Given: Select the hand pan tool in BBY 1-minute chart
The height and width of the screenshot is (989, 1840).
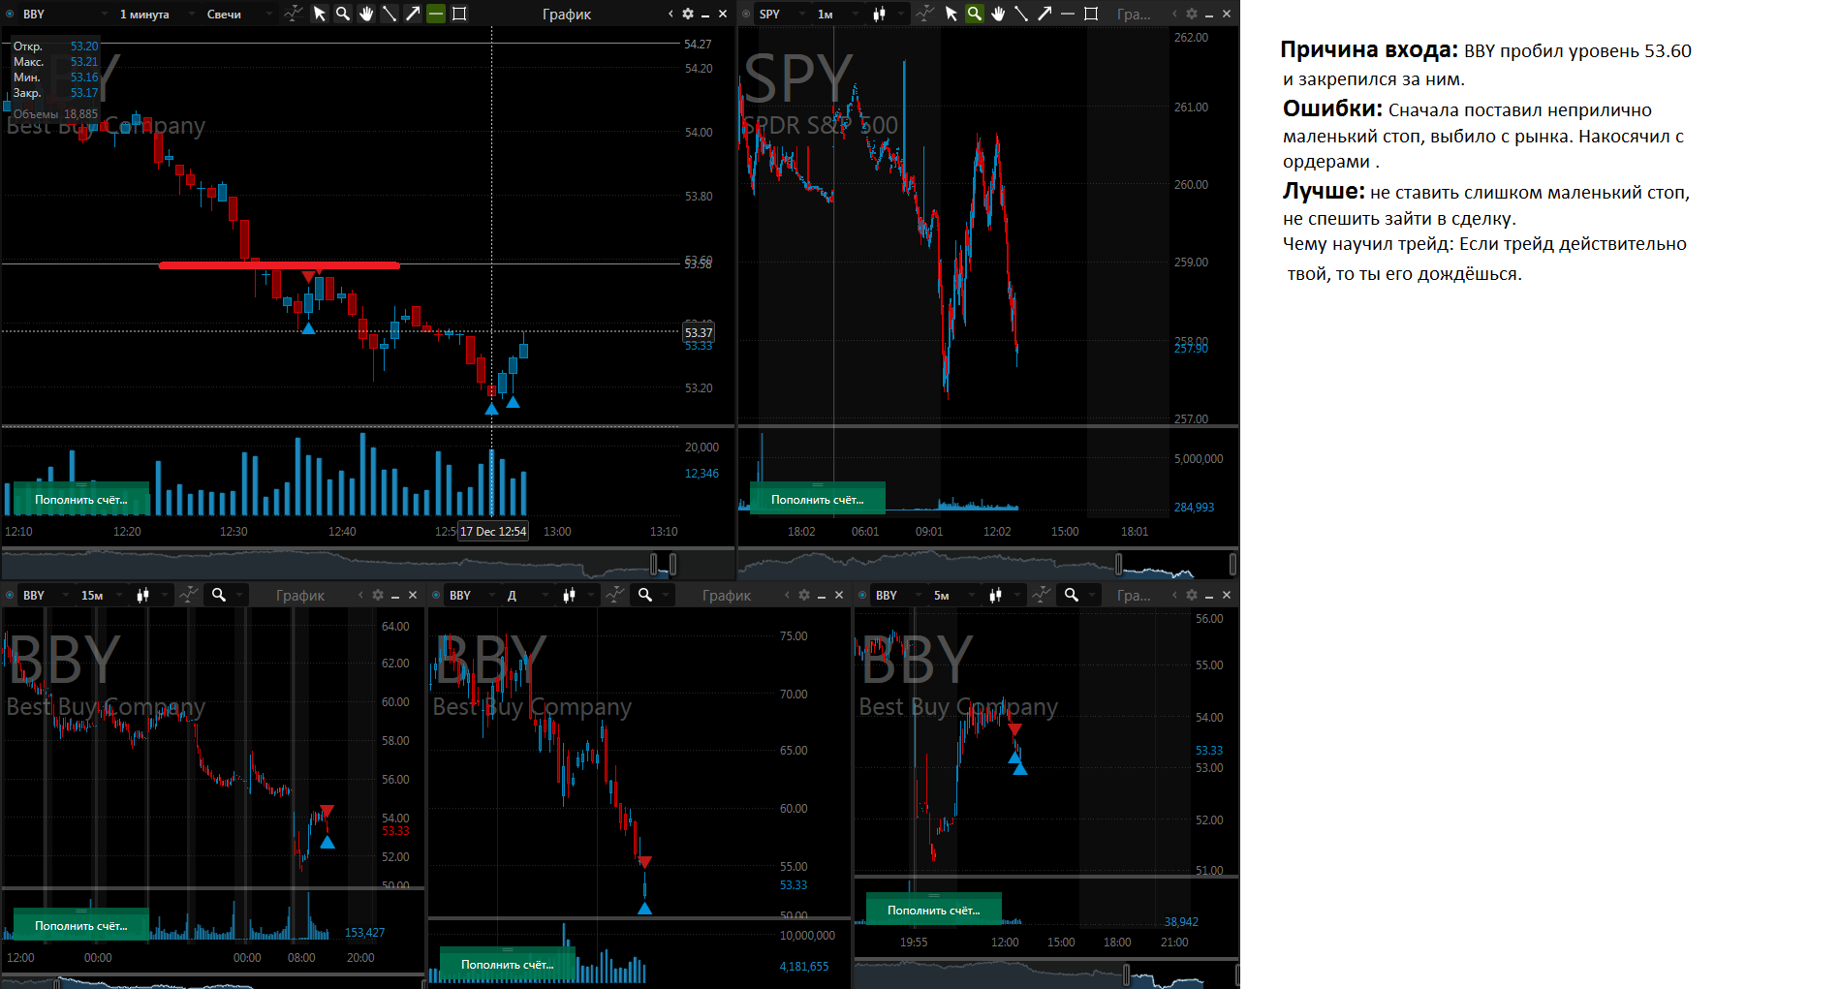Looking at the screenshot, I should (x=366, y=14).
